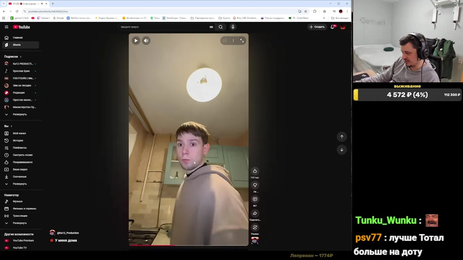Open a new browser tab
Screen dimensions: 463x260
coord(53,4)
